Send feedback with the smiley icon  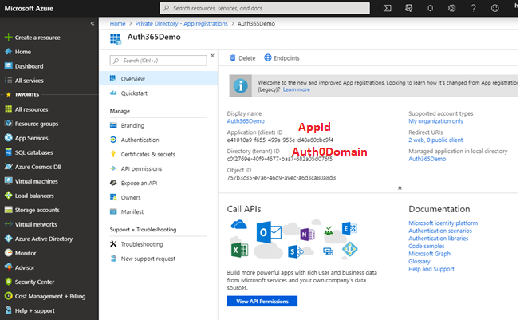click(494, 8)
